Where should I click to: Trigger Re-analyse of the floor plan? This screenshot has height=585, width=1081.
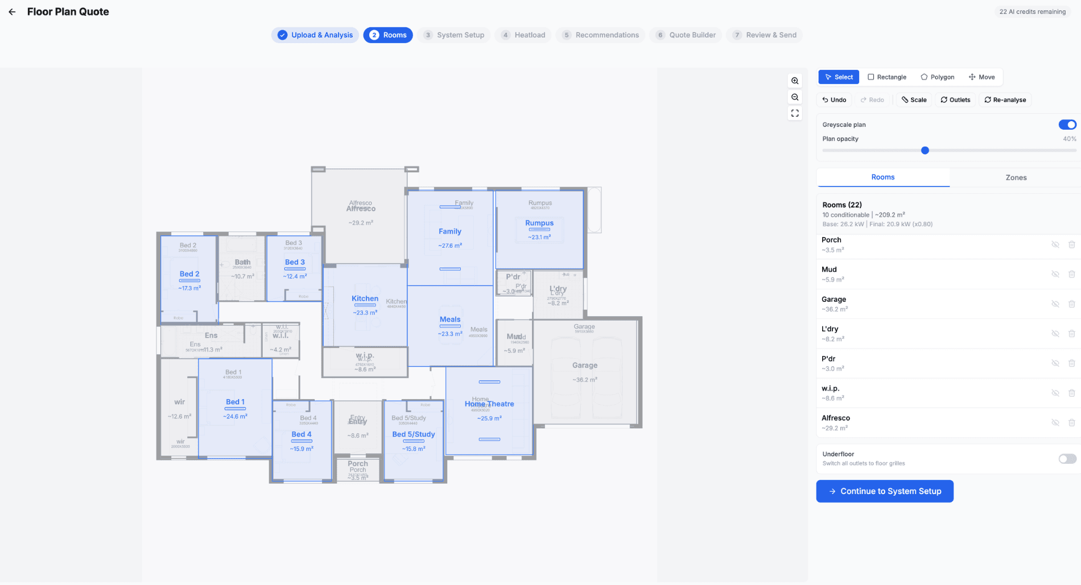1005,99
